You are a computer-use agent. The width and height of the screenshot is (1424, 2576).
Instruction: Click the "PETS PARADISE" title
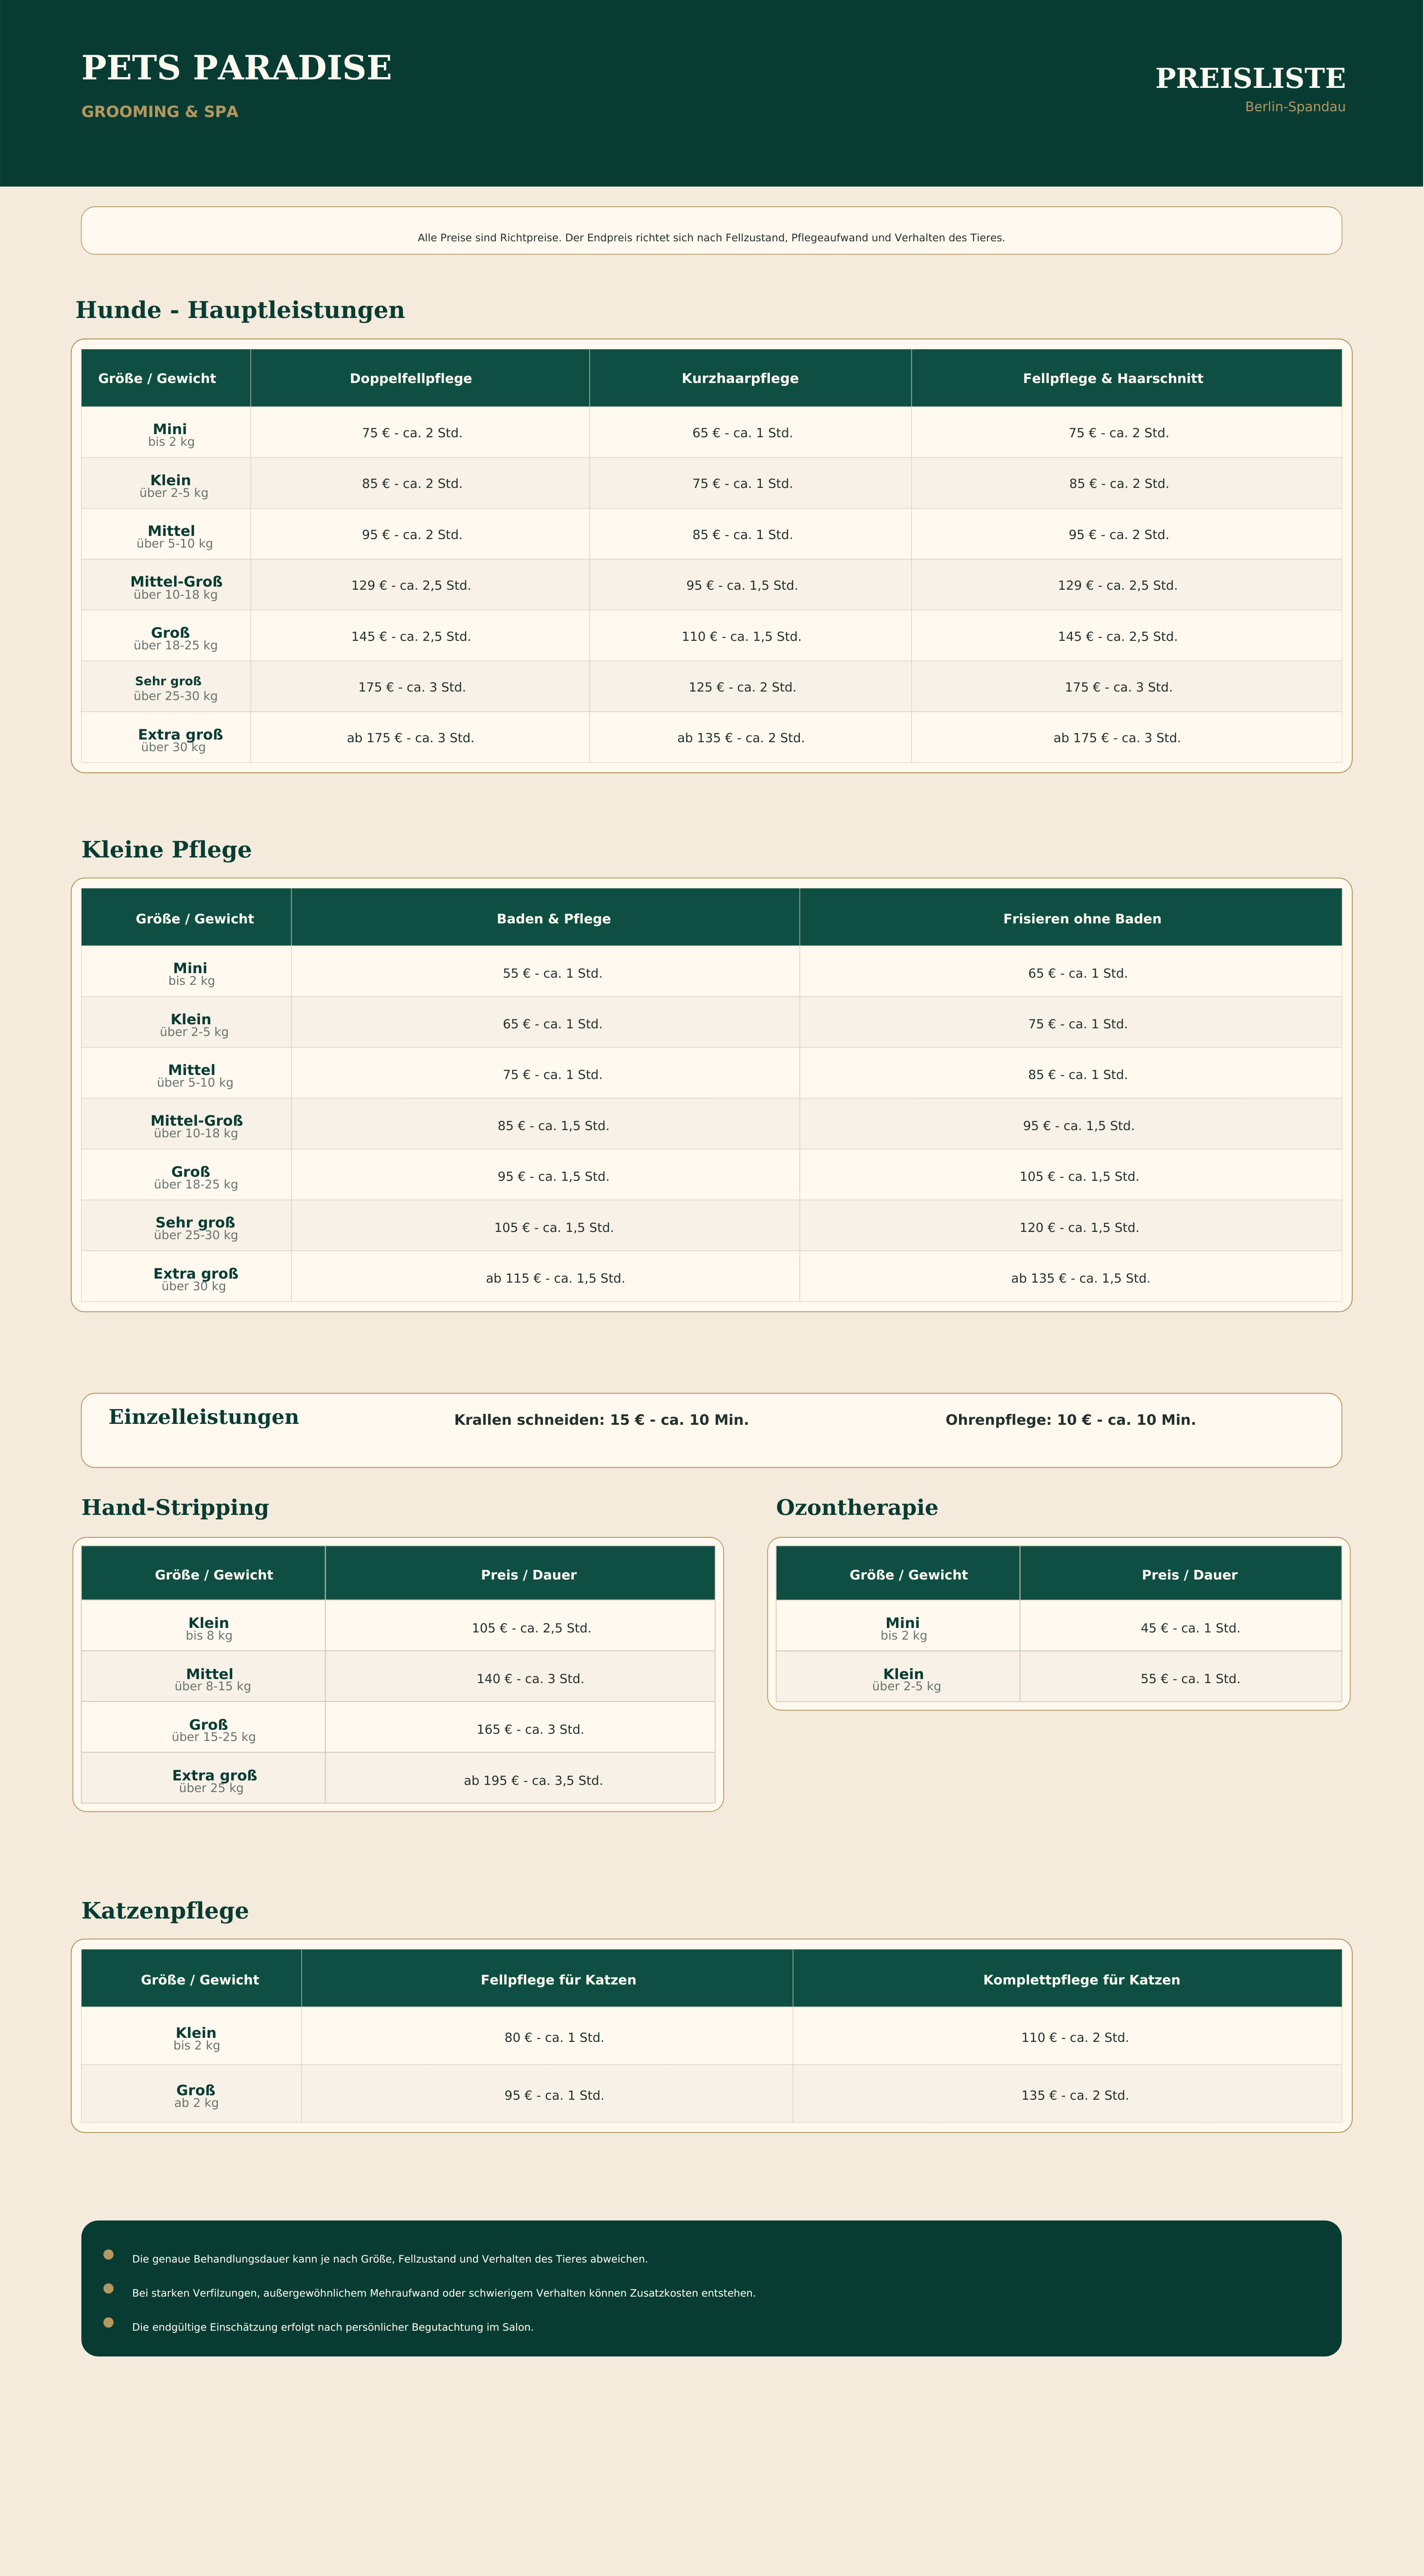point(236,68)
